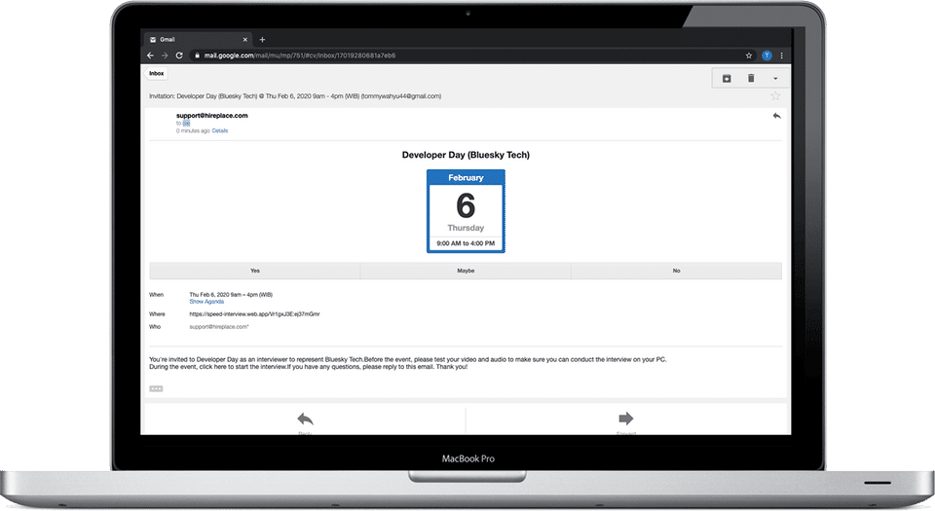Screen dimensions: 935x511
Task: Click the February calendar graphic
Action: click(466, 211)
